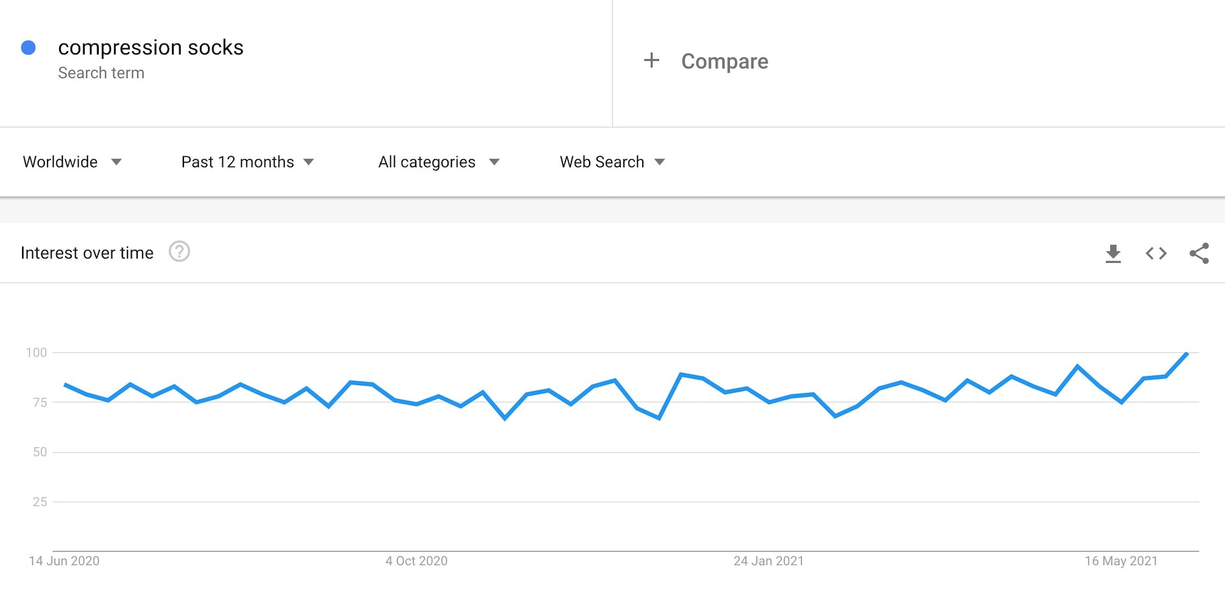Click the Interest over time heading

tap(87, 253)
